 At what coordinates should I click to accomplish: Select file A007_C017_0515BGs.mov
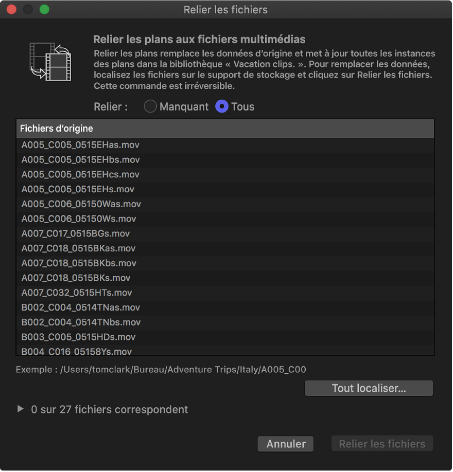click(75, 233)
